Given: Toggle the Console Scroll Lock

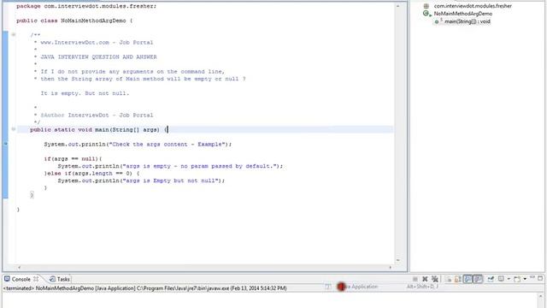Looking at the screenshot, I should pos(458,279).
